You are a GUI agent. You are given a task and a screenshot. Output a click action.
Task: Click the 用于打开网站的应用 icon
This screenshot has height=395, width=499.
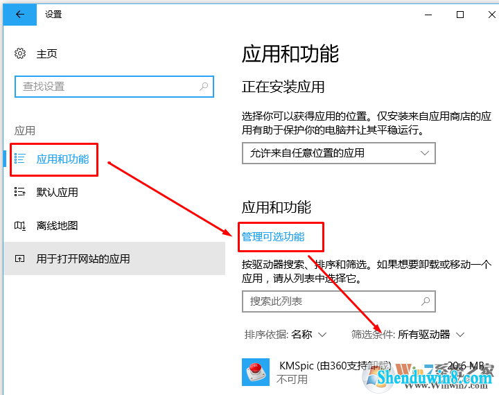[19, 258]
